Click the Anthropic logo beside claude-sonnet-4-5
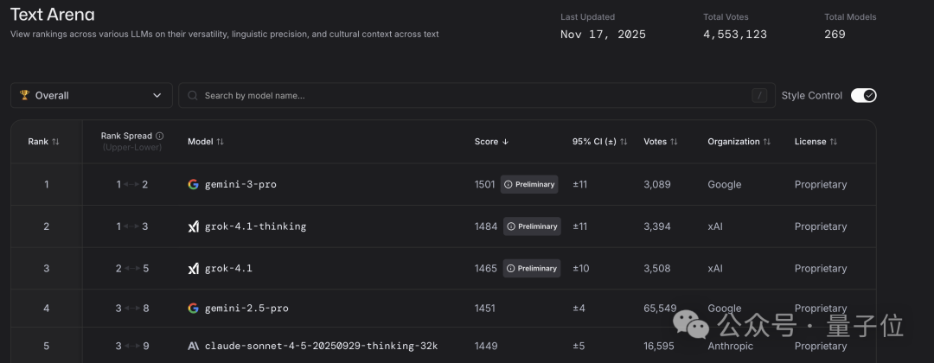 [193, 346]
